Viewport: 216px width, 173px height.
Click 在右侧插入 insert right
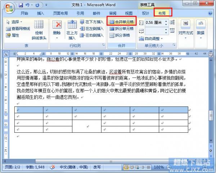click(92, 35)
